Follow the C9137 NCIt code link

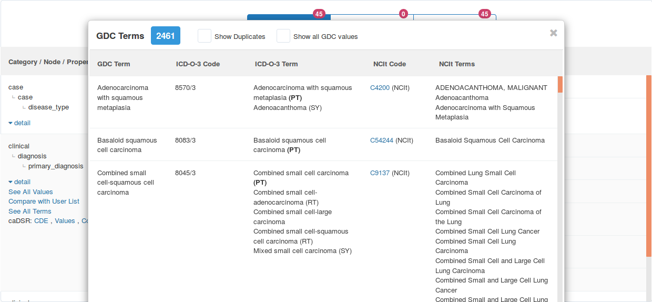tap(380, 173)
